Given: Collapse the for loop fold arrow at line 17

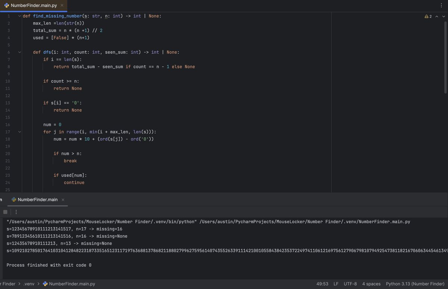Looking at the screenshot, I should [x=19, y=132].
